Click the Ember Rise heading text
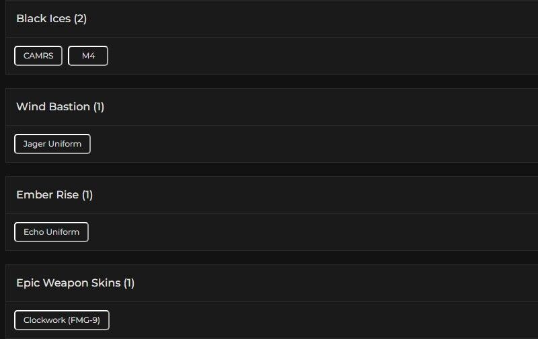This screenshot has height=339, width=538. click(x=47, y=195)
